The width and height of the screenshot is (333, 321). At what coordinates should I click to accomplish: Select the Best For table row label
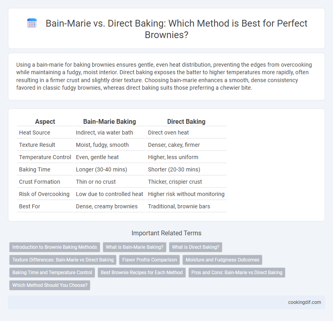point(29,206)
